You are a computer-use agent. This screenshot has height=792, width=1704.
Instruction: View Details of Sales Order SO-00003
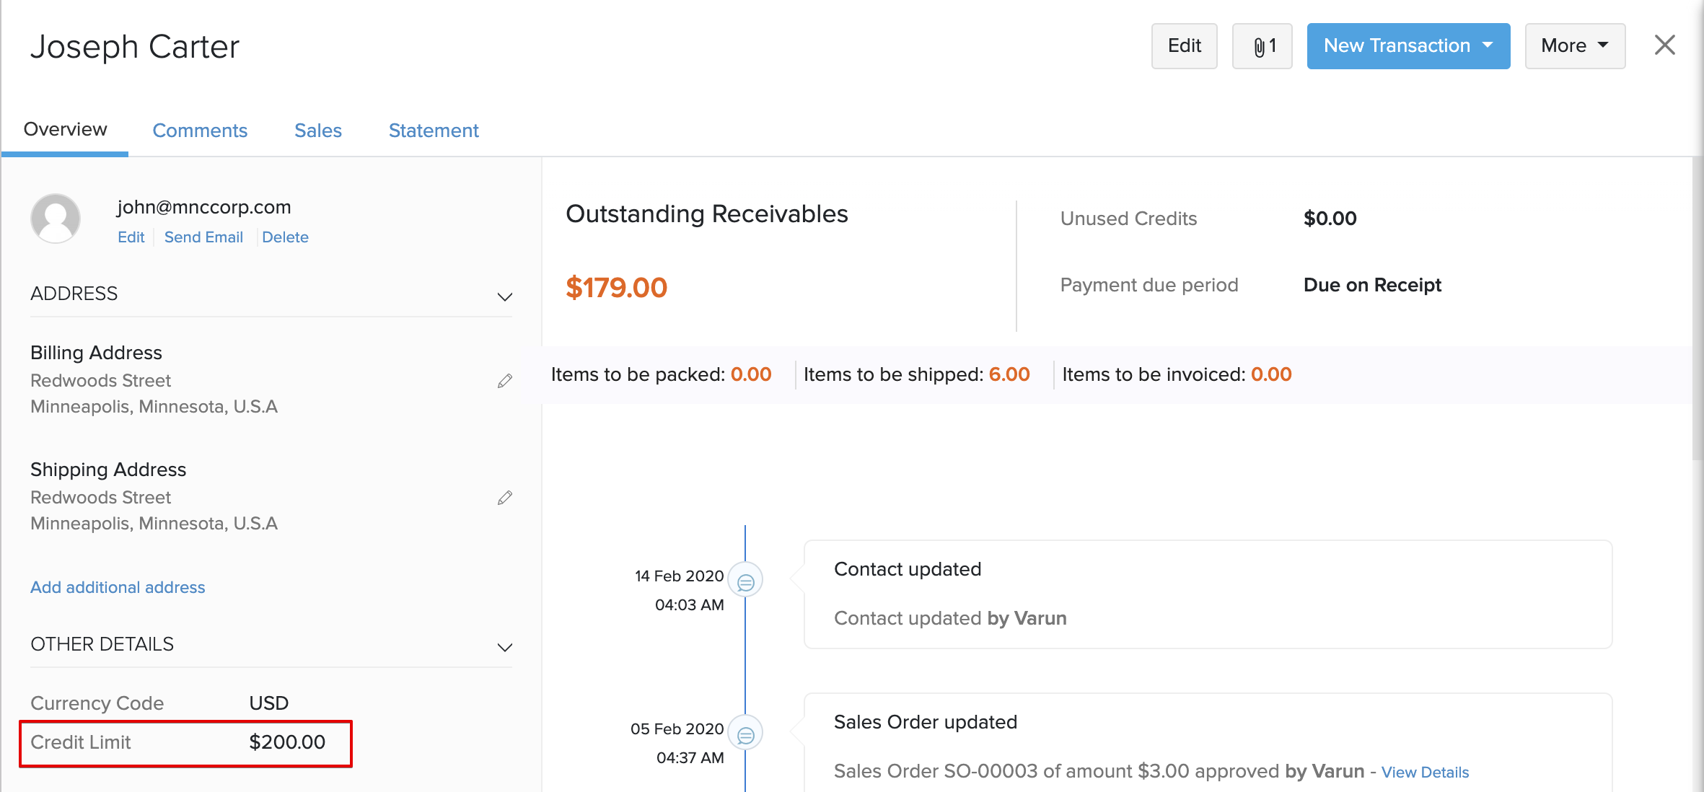[1425, 771]
